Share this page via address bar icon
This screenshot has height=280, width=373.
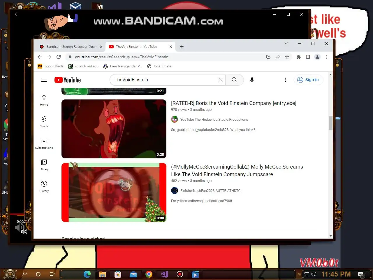click(x=278, y=57)
